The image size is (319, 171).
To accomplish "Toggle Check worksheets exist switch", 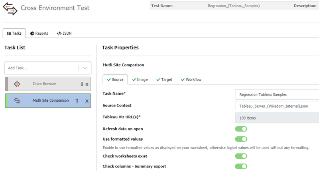I will 241,156.
